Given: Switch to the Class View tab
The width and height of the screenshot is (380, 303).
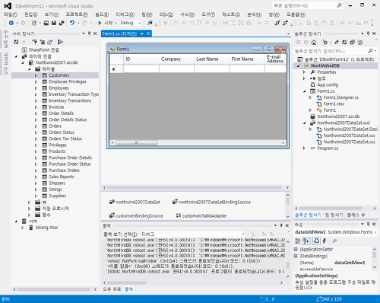Looking at the screenshot, I should 356,215.
